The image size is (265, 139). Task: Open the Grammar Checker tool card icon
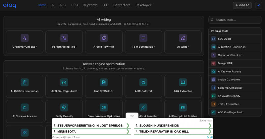[25, 38]
